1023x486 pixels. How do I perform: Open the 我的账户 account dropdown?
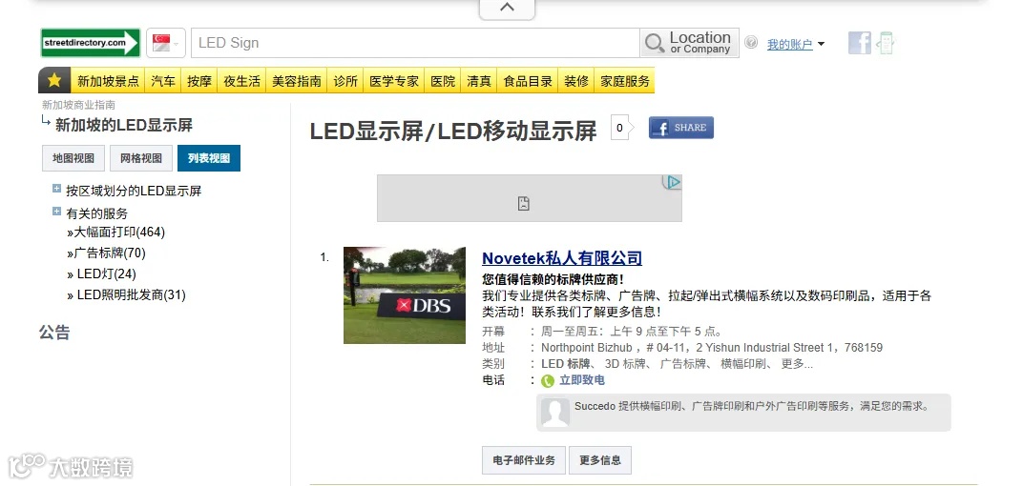pyautogui.click(x=796, y=44)
